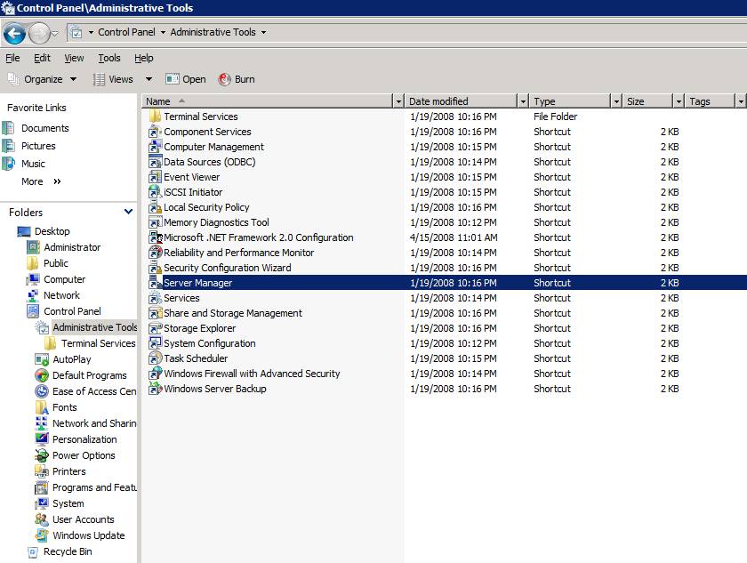Open the File menu
Screen dimensions: 747x563
point(12,58)
